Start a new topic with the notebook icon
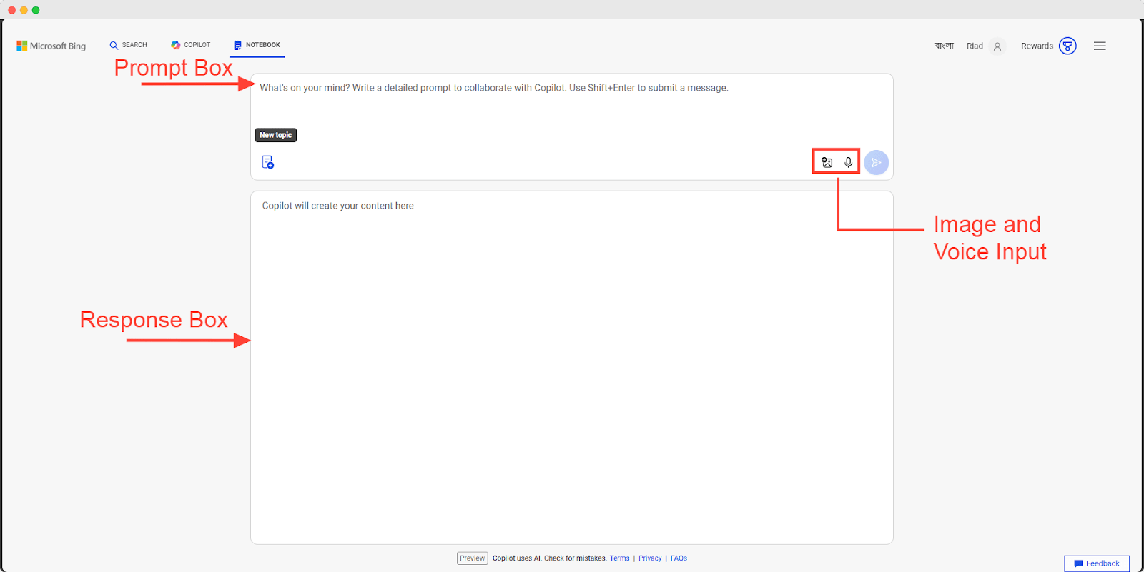 268,162
